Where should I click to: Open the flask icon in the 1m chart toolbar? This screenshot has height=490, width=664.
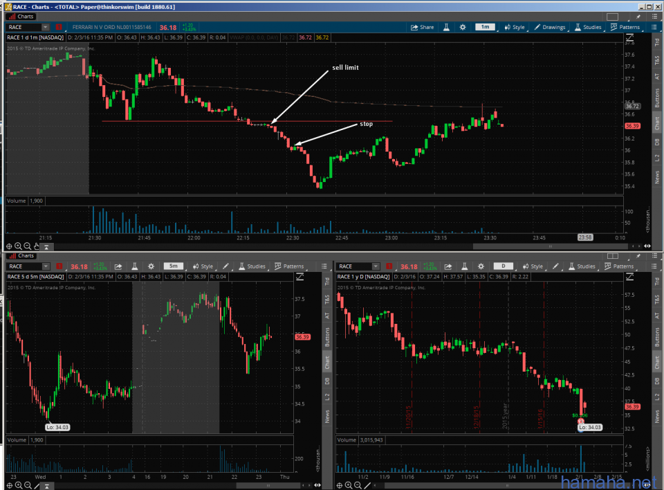[446, 27]
